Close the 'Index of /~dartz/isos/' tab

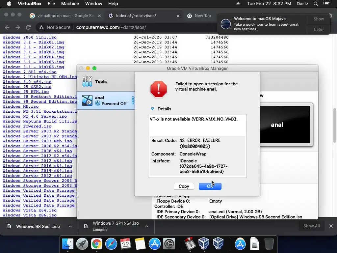(x=178, y=16)
